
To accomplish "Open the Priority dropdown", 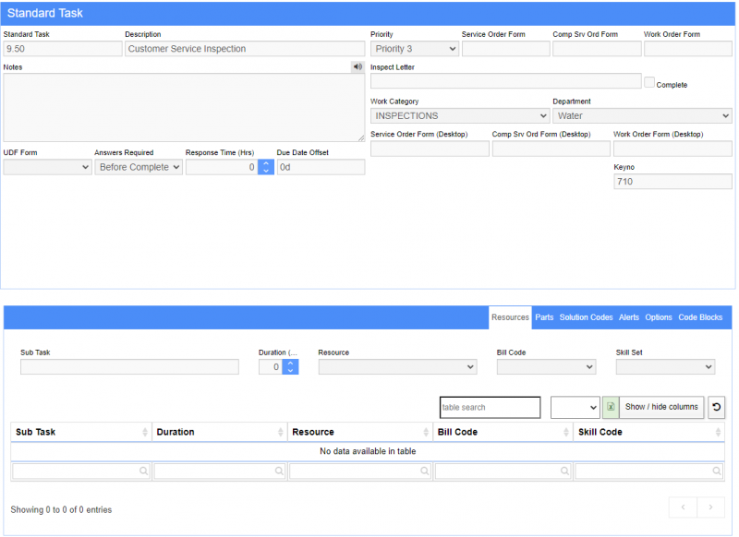I will click(414, 48).
